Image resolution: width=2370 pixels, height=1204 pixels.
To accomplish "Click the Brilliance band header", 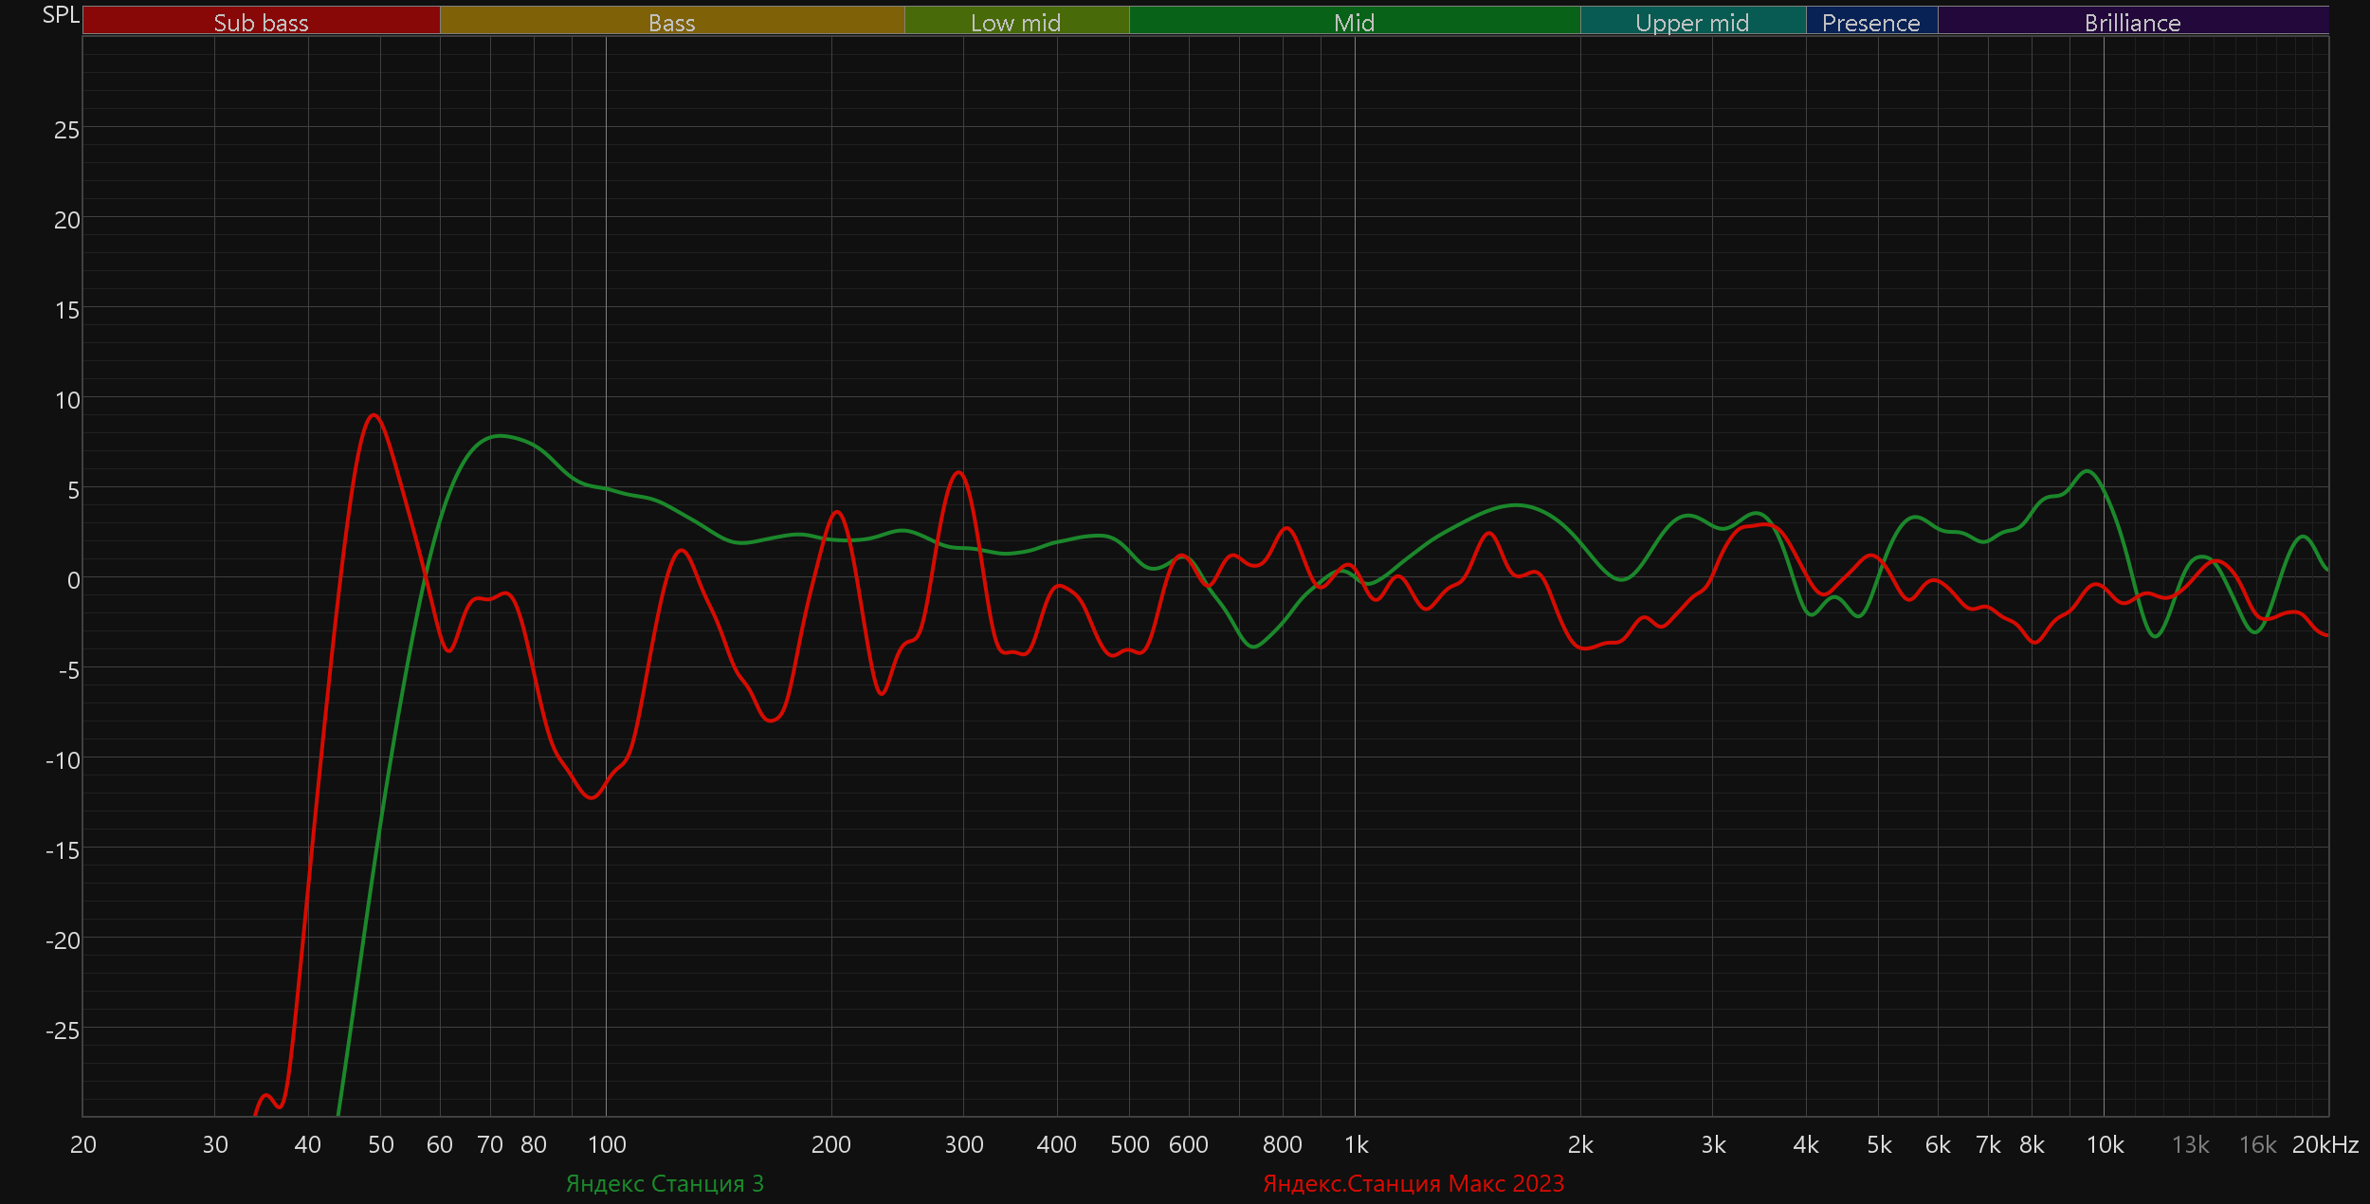I will pyautogui.click(x=2132, y=22).
